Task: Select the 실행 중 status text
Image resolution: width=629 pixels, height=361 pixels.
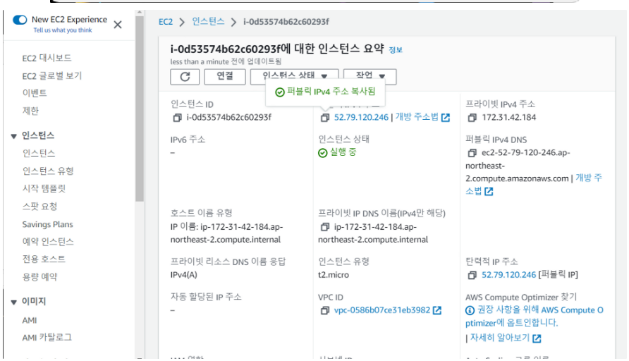Action: (343, 152)
